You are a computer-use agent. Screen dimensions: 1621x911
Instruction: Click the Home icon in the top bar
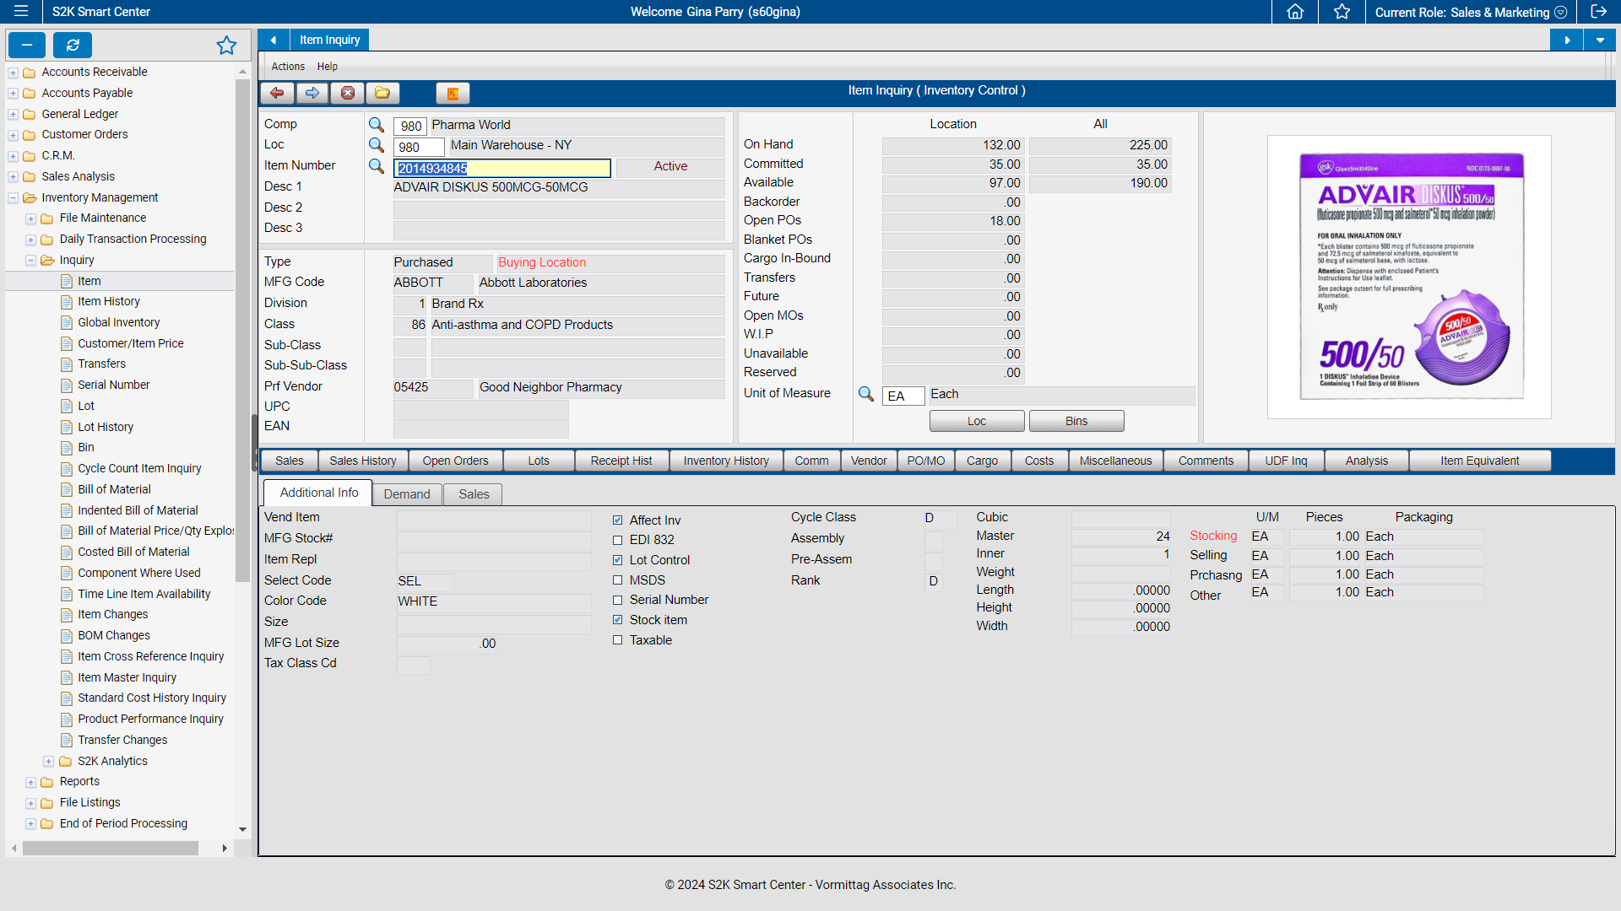[1294, 12]
